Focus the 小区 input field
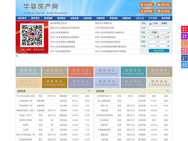Screen dimensions: 188x141 (159, 28)
